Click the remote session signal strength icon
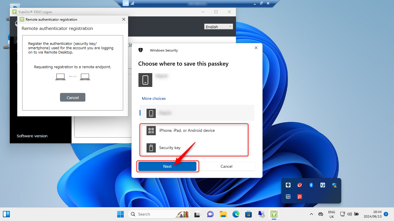Image resolution: width=394 pixels, height=221 pixels. pos(132,3)
